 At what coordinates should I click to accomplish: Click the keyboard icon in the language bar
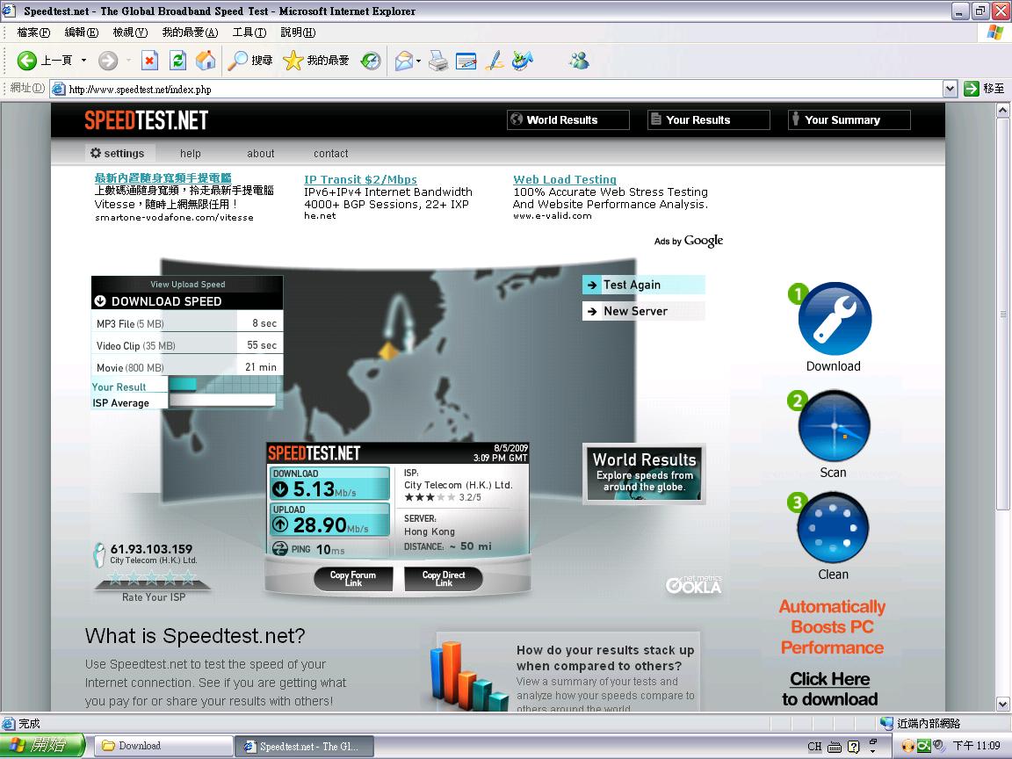click(835, 747)
